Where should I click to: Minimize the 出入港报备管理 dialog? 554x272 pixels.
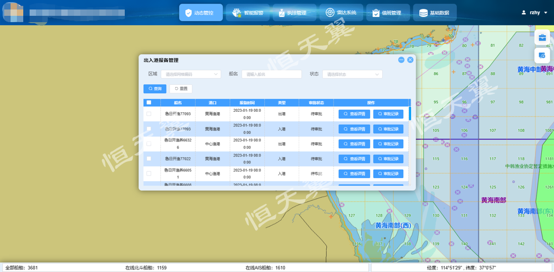401,60
